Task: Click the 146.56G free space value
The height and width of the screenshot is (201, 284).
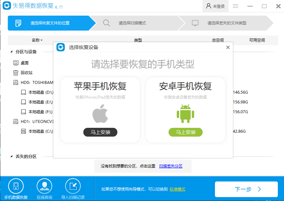Action: click(240, 92)
